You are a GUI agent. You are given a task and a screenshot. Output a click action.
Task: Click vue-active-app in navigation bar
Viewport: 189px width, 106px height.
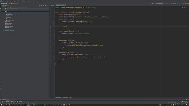(x=4, y=3)
